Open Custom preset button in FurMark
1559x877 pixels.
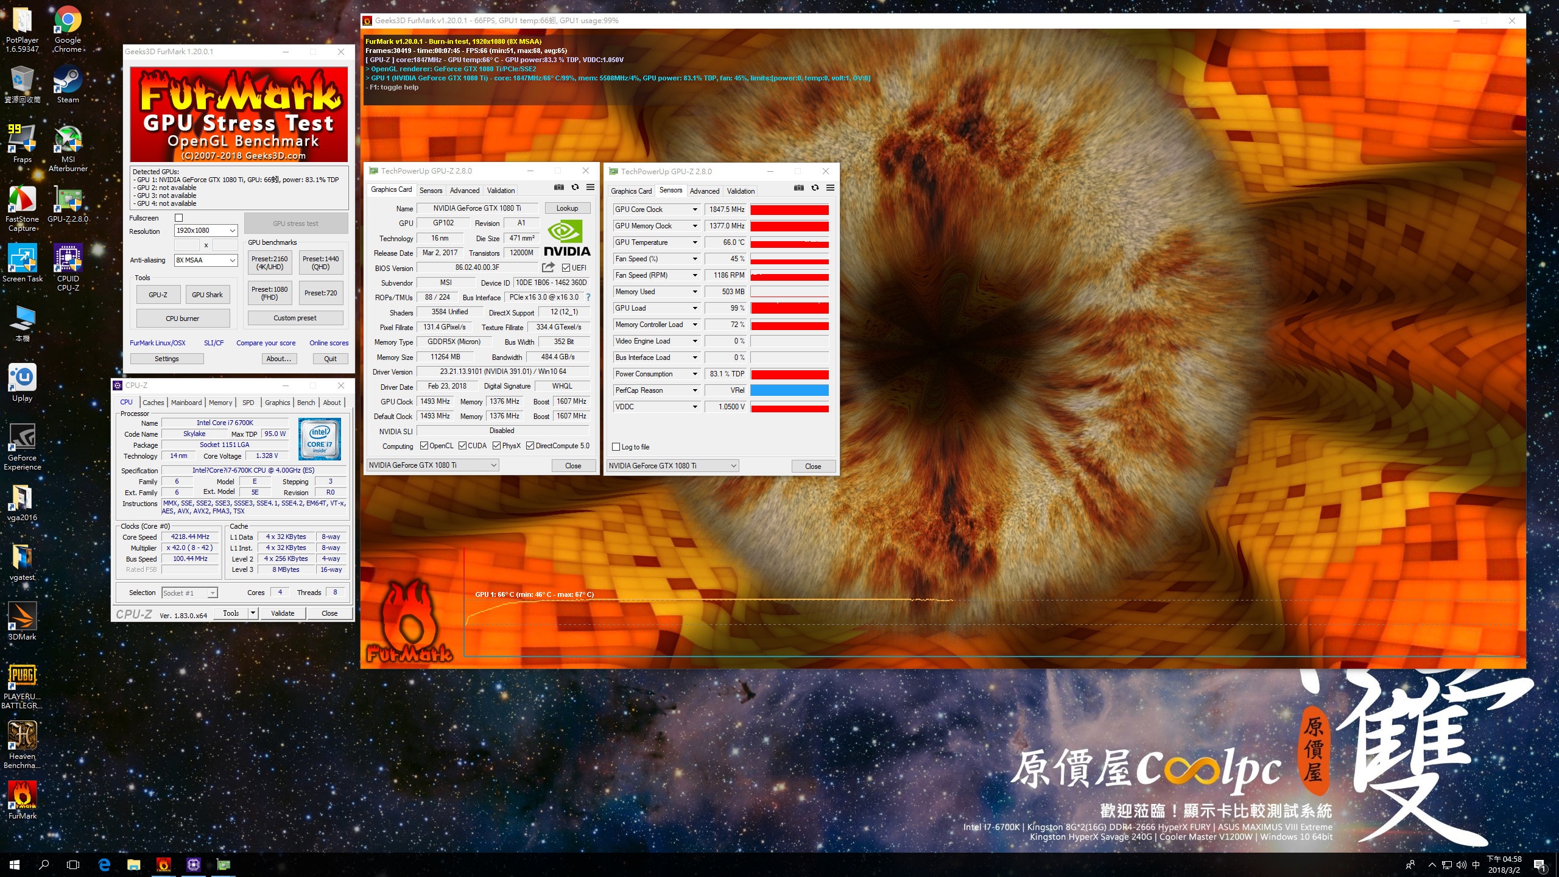pos(295,318)
